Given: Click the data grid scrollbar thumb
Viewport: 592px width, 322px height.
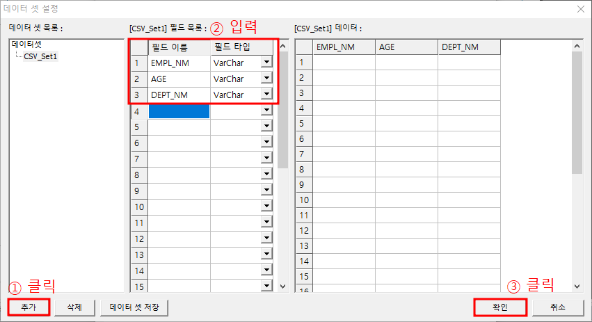Looking at the screenshot, I should (x=577, y=113).
